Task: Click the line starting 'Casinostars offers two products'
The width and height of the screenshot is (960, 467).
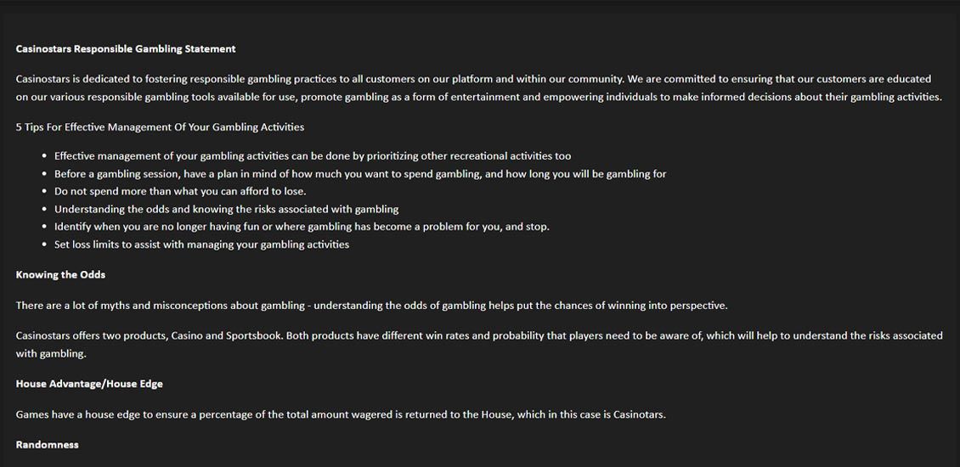Action: [x=479, y=336]
